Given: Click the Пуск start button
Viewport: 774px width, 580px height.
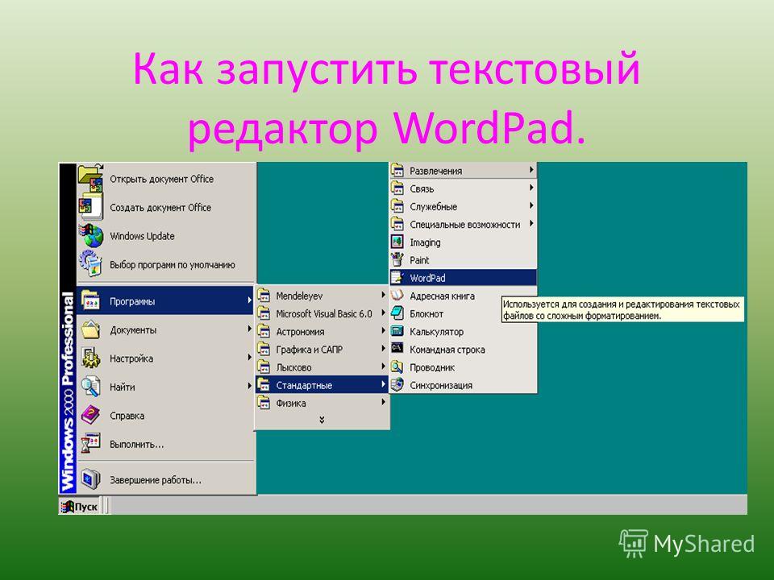Looking at the screenshot, I should [80, 507].
